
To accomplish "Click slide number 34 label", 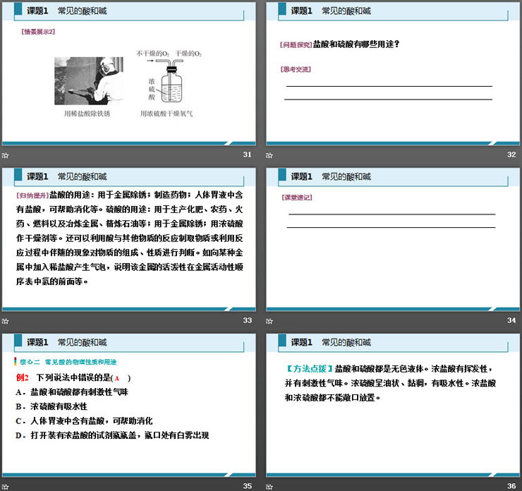I will tap(511, 320).
